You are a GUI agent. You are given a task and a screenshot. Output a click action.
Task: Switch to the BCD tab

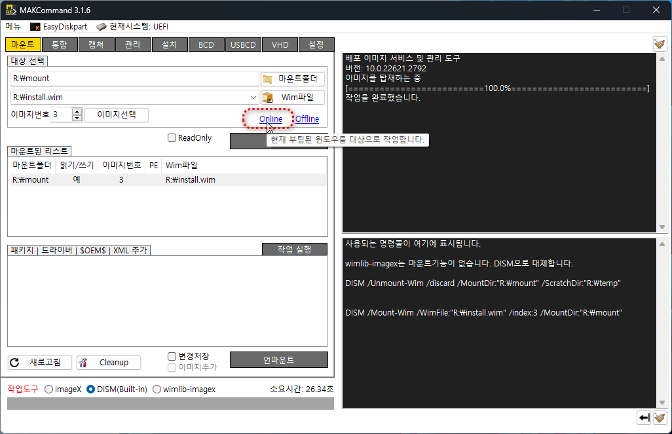point(206,45)
